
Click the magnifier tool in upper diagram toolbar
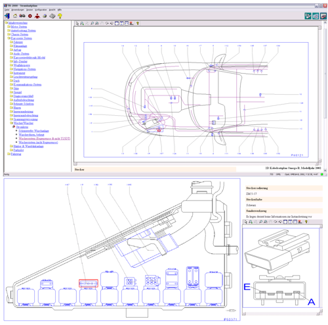pyautogui.click(x=92, y=23)
